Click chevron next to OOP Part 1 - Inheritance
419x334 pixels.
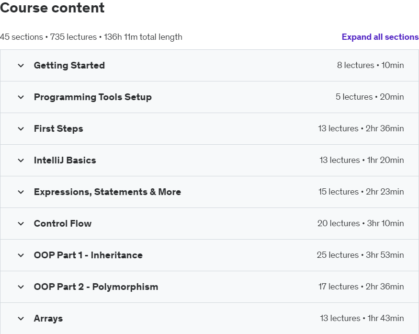pos(21,255)
